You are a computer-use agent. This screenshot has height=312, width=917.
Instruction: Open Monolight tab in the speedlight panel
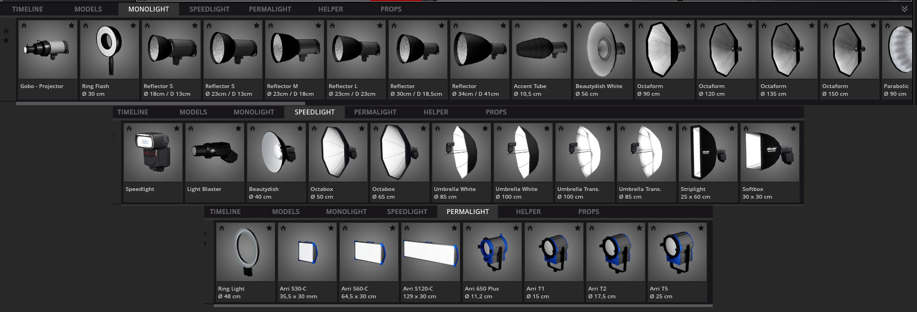254,112
